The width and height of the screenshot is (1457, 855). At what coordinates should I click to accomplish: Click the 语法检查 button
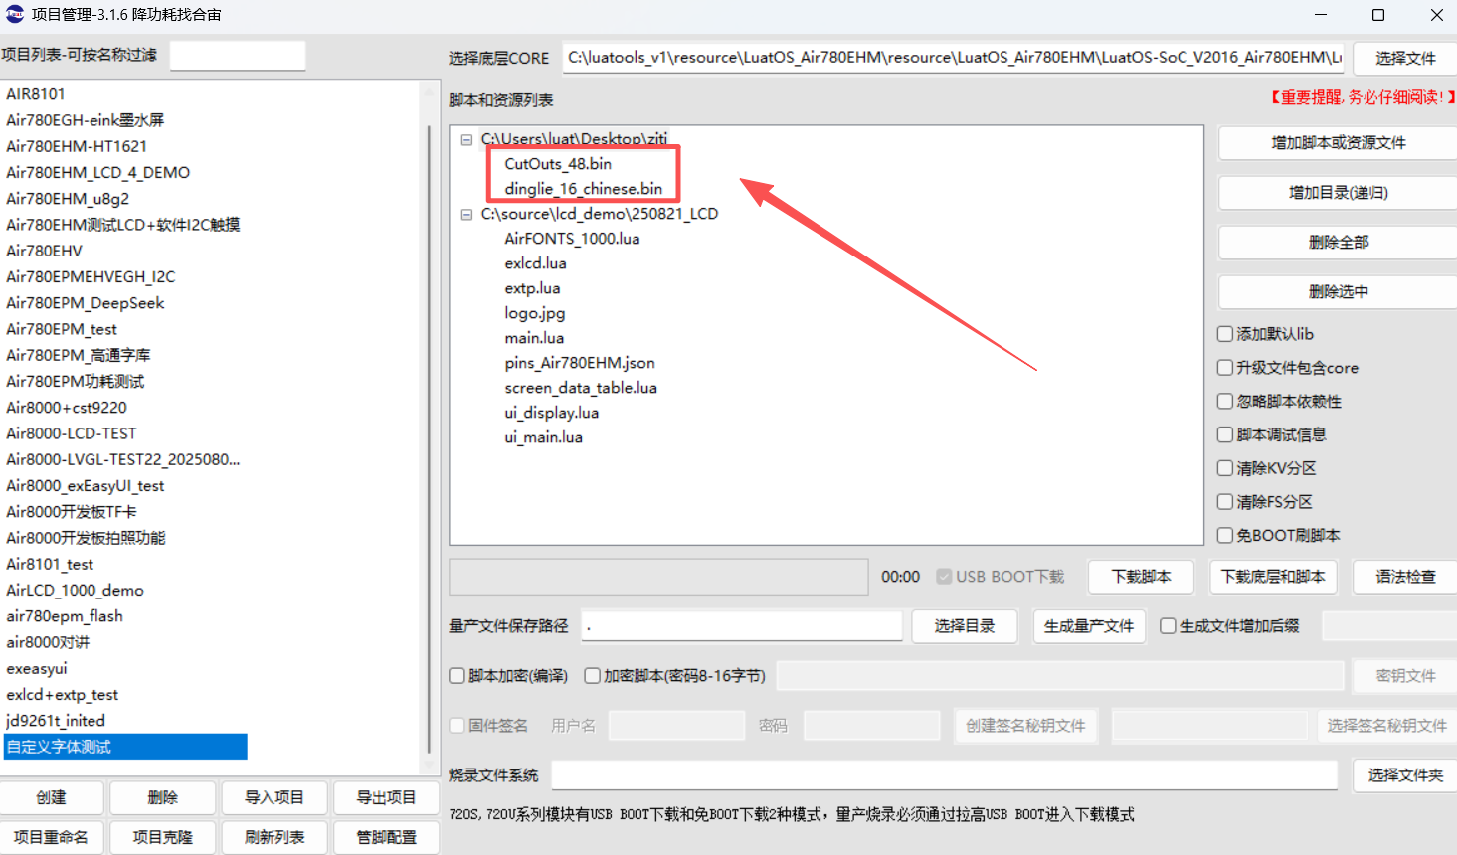click(1405, 577)
